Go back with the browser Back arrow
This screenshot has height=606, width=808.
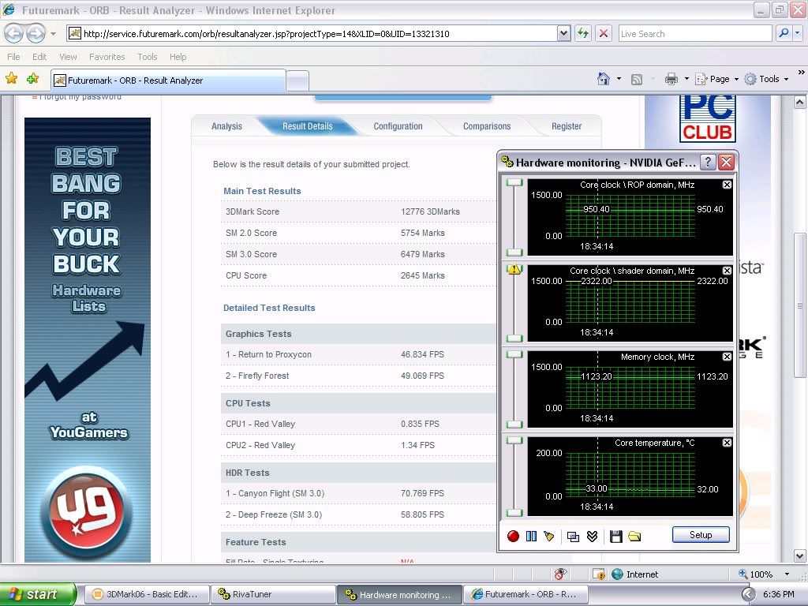(x=14, y=34)
